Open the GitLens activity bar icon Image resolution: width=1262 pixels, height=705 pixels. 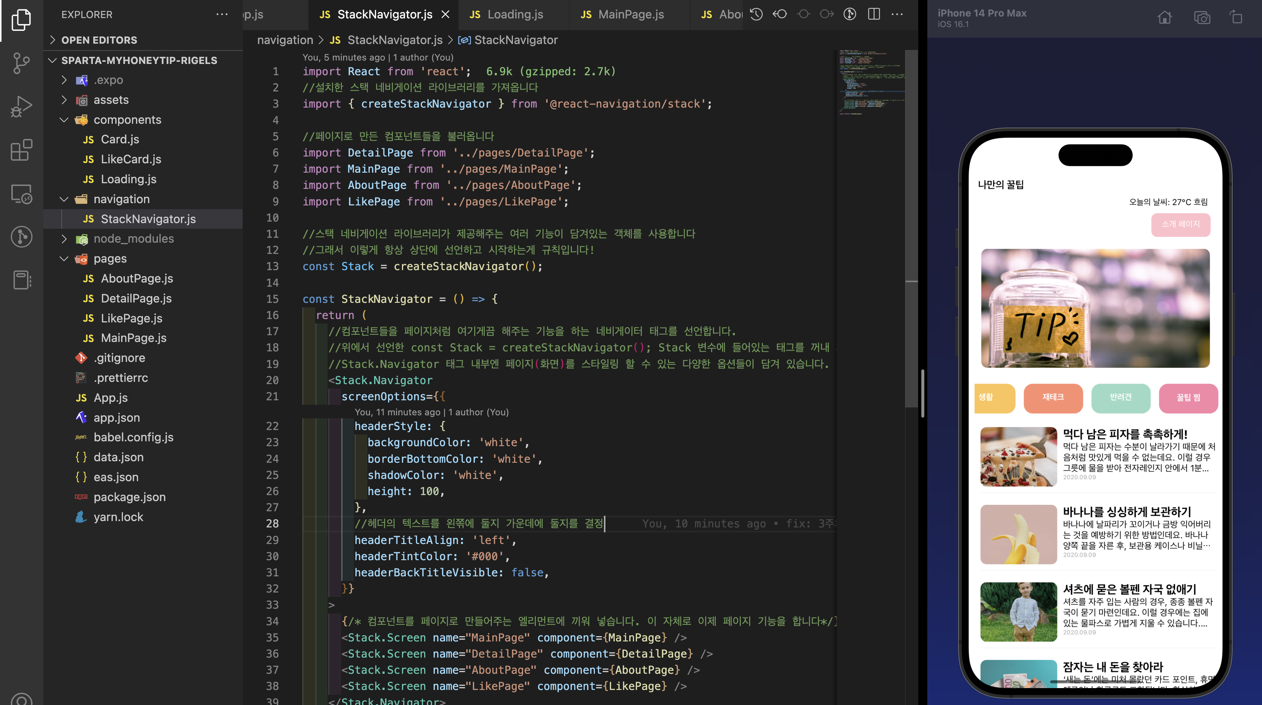[x=21, y=237]
